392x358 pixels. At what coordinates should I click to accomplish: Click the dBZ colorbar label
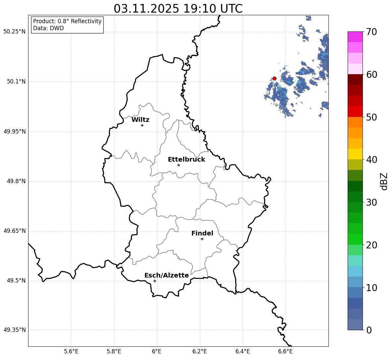coord(384,181)
